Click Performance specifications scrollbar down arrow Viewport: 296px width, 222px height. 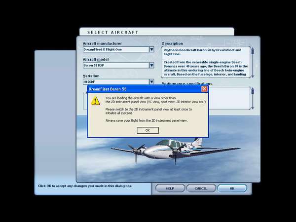pyautogui.click(x=253, y=108)
